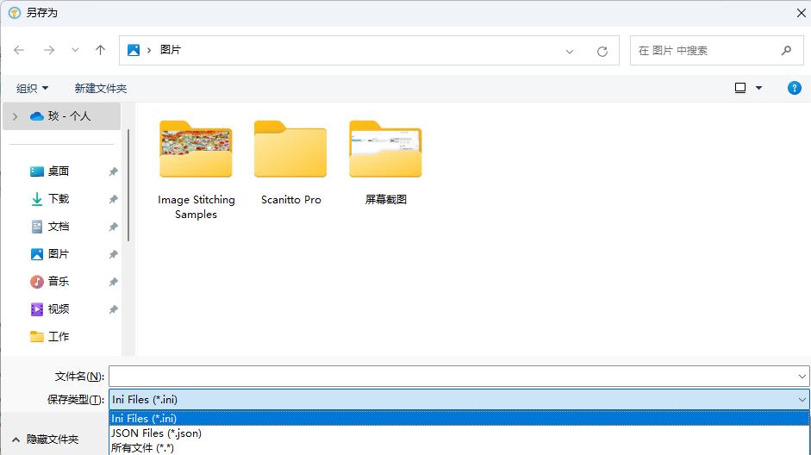Click the 新建文件夹 button

100,88
